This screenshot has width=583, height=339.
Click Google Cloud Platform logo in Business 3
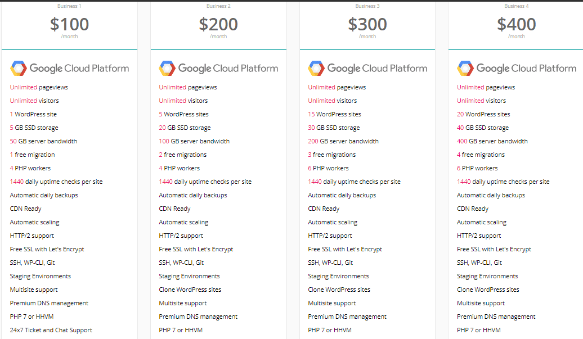coord(367,69)
